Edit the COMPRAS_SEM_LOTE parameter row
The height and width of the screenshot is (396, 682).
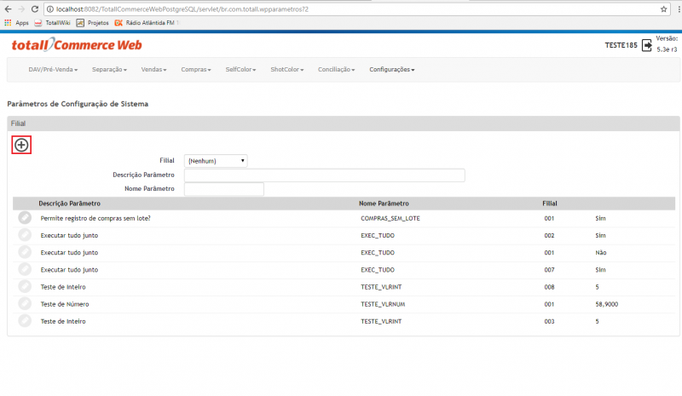tap(25, 218)
